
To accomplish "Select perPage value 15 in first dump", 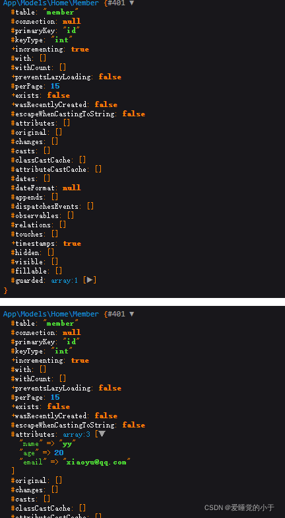I will (55, 86).
